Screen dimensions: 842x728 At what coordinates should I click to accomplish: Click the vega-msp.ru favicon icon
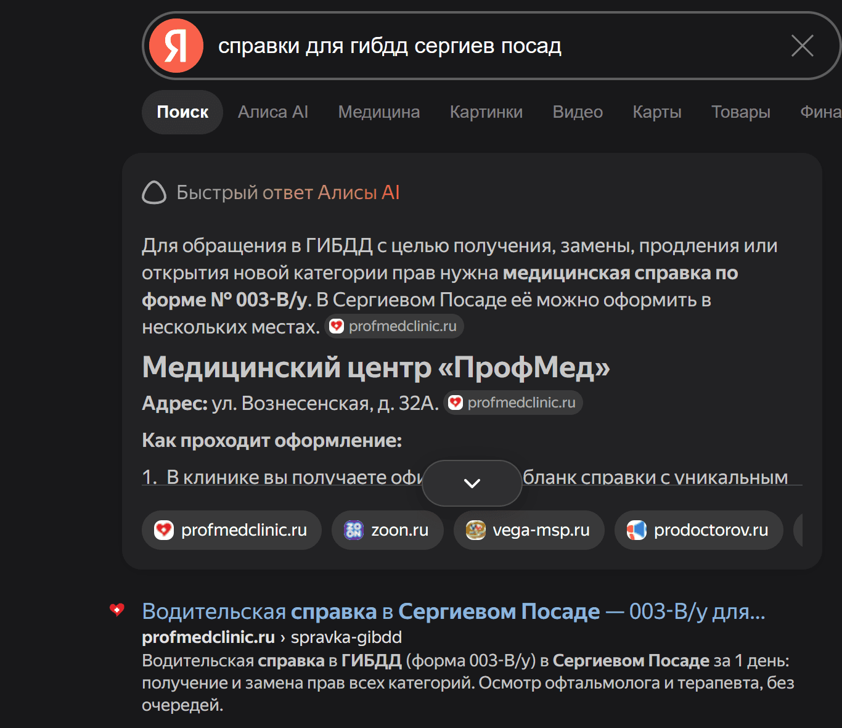tap(476, 530)
